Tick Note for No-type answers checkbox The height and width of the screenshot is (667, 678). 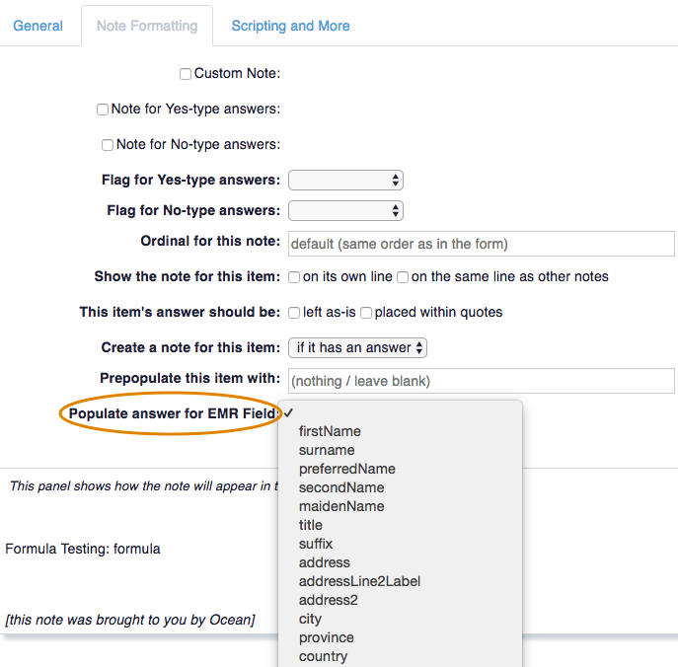coord(108,145)
